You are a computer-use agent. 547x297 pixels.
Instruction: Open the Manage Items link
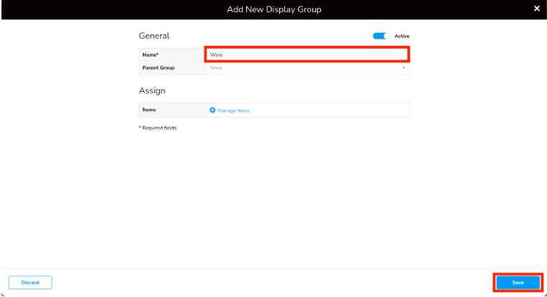click(233, 110)
